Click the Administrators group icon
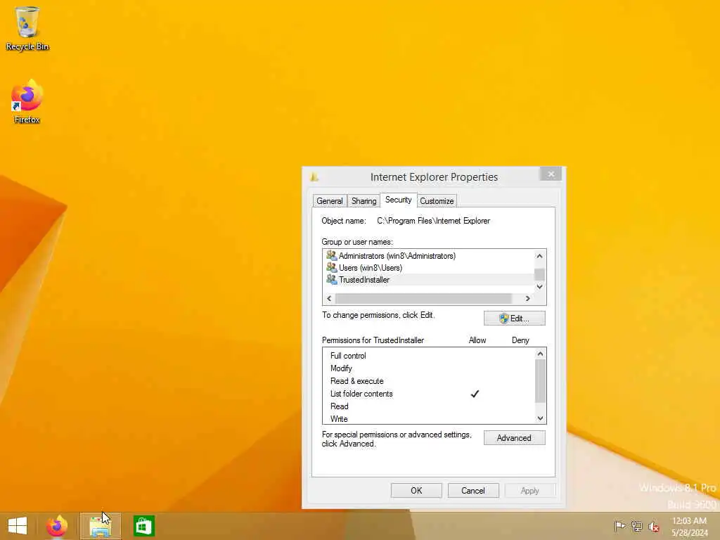Screen dimensions: 720x540 click(x=332, y=255)
